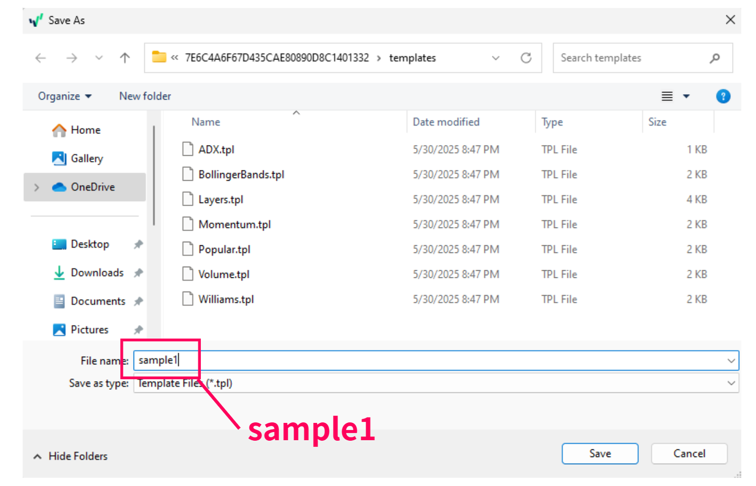Click the Forward navigation arrow

pyautogui.click(x=71, y=58)
